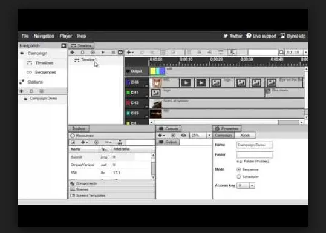This screenshot has width=326, height=233.
Task: Add a new timeline with plus icon
Action: pyautogui.click(x=73, y=52)
